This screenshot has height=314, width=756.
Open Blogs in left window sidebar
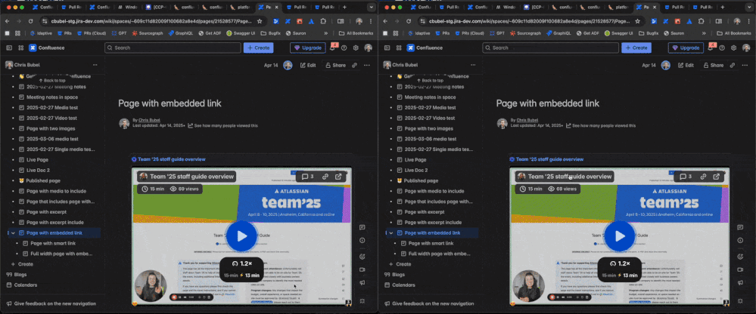pos(20,275)
